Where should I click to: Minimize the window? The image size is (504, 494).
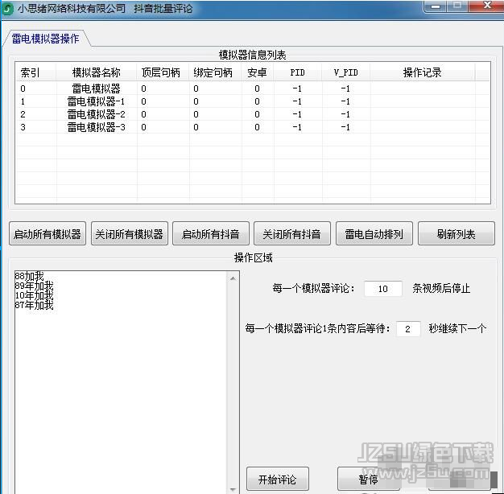click(436, 6)
